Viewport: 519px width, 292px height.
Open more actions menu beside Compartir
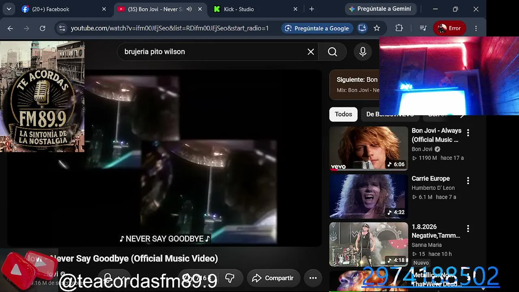tap(313, 278)
